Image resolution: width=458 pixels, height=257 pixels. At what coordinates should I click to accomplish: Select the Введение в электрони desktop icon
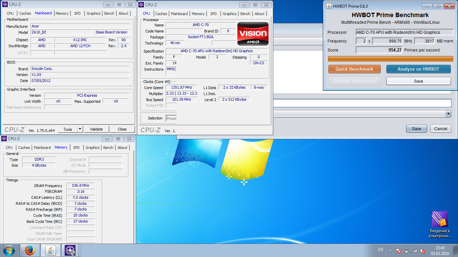pos(440,225)
